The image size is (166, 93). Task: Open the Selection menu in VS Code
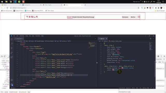coord(22,36)
